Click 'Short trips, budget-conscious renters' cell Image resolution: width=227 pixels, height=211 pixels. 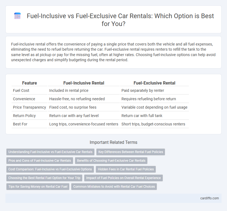(x=154, y=124)
